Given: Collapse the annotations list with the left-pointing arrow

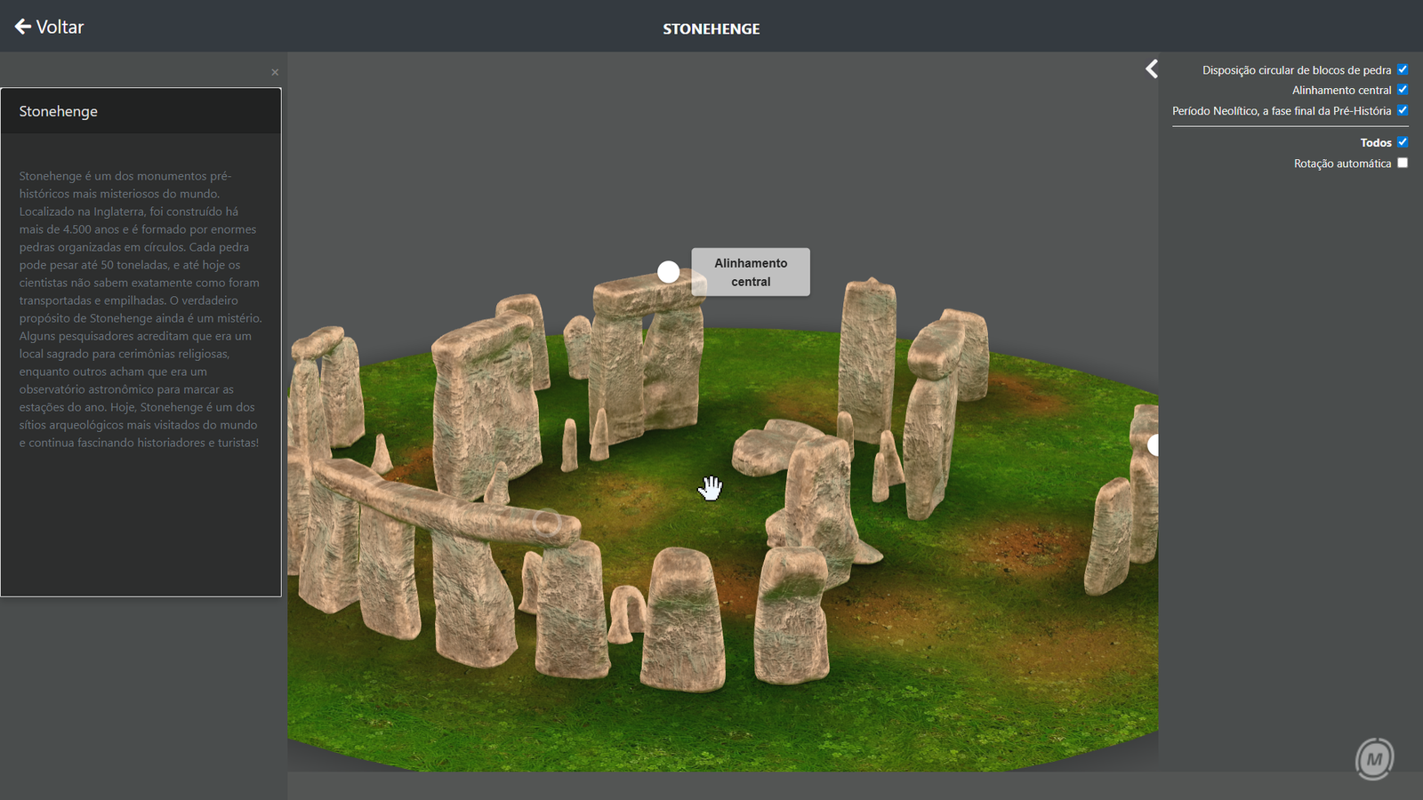Looking at the screenshot, I should point(1151,68).
